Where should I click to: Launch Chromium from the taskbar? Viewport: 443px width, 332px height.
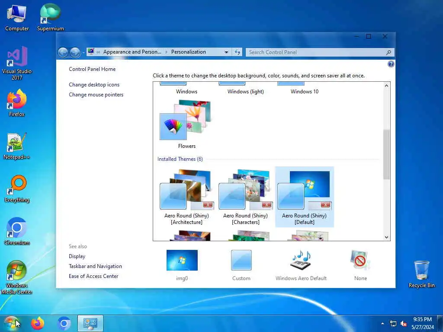click(x=64, y=323)
